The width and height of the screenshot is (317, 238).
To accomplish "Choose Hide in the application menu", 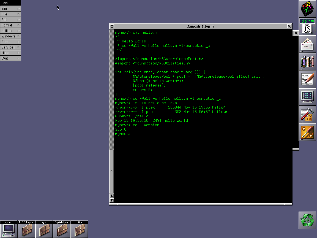I will 10,53.
